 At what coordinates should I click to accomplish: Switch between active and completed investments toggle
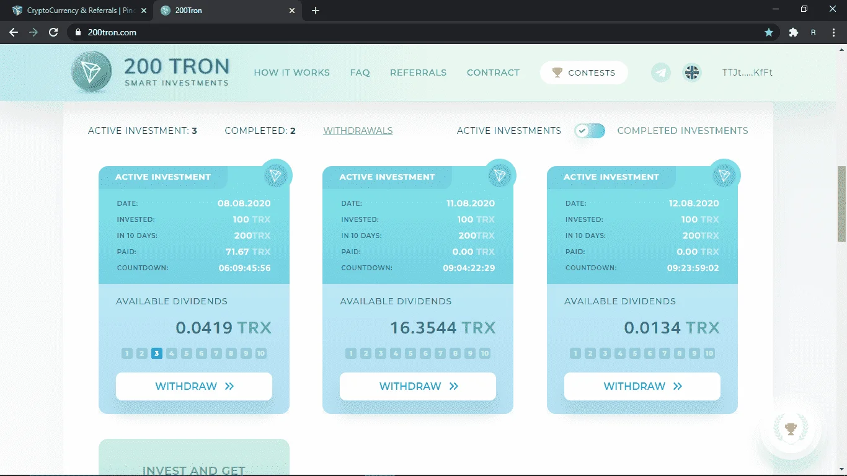[589, 130]
